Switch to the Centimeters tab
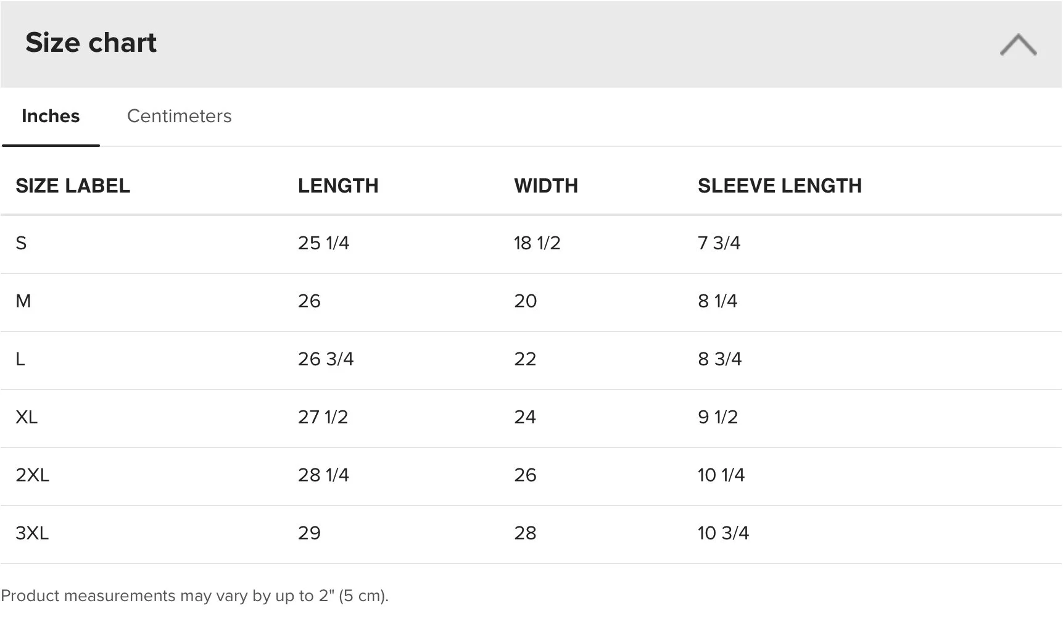1063x619 pixels. click(179, 116)
